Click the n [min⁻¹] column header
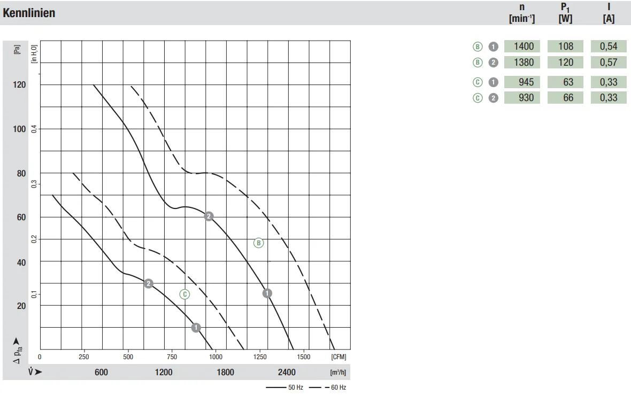 522,13
